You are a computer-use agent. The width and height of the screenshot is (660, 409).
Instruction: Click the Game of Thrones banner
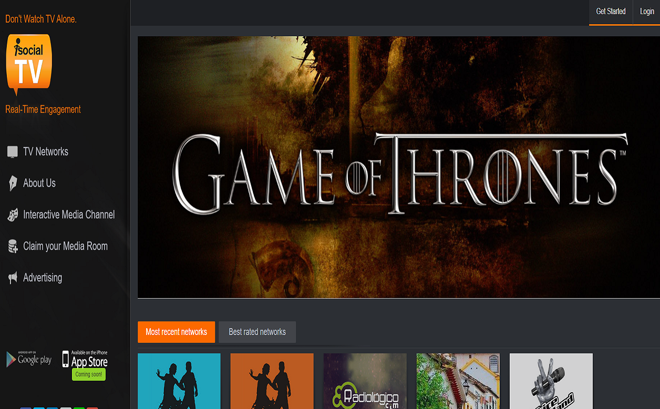point(399,167)
